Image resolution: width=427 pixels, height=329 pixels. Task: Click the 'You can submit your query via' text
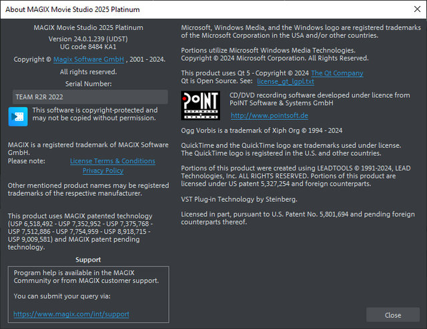pos(62,296)
